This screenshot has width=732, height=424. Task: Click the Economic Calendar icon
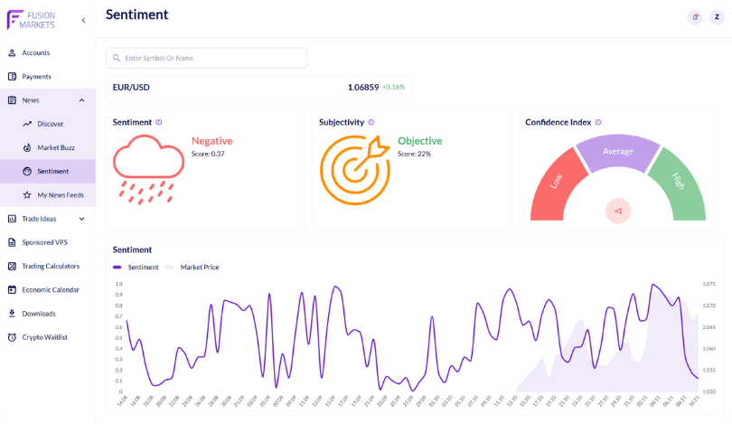(x=12, y=290)
